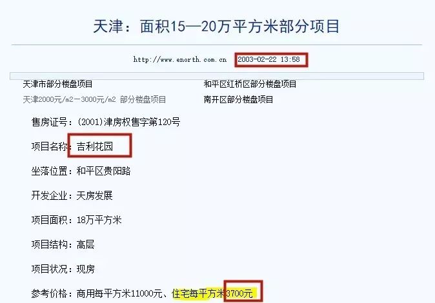Screen dimensions: 435x303
Task: Click the commercial price 商用每平方米11000元
Action: click(119, 293)
